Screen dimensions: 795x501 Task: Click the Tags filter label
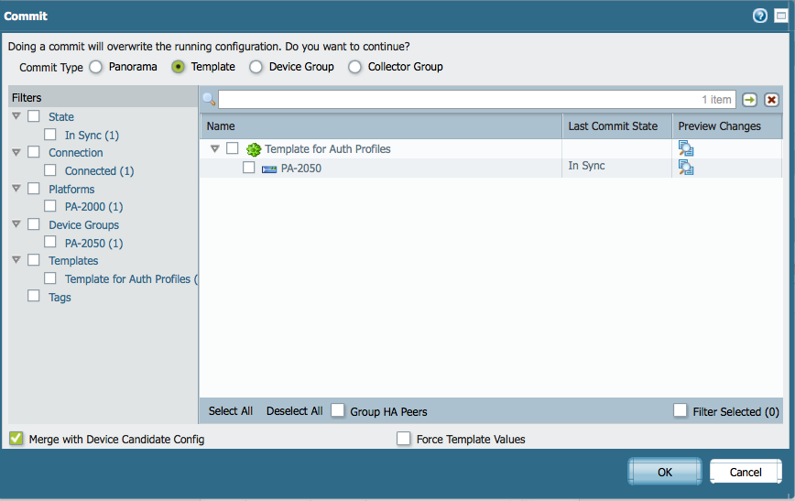tap(60, 298)
